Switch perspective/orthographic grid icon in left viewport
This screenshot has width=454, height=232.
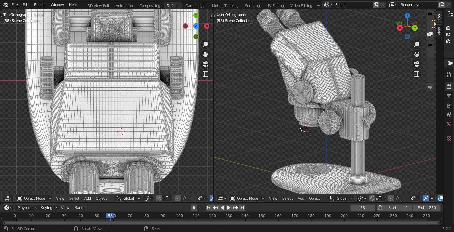pos(205,74)
